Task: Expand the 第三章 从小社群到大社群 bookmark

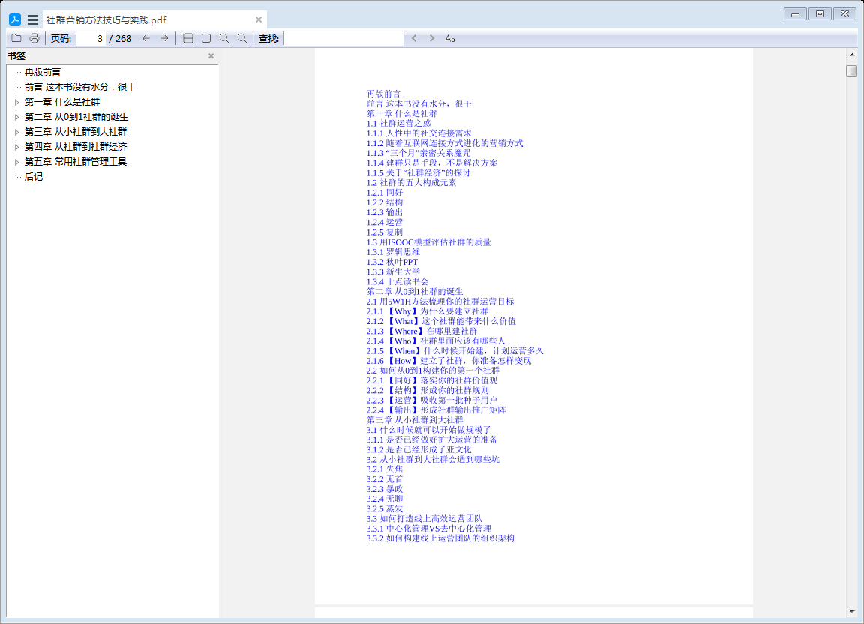Action: pos(17,132)
